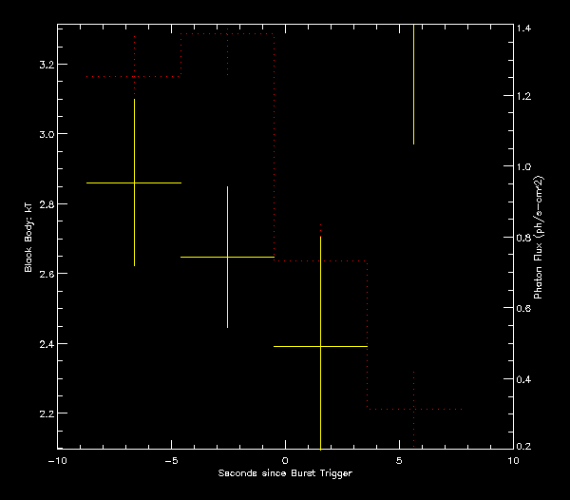Click the 3.2 tick label on left axis

[42, 65]
